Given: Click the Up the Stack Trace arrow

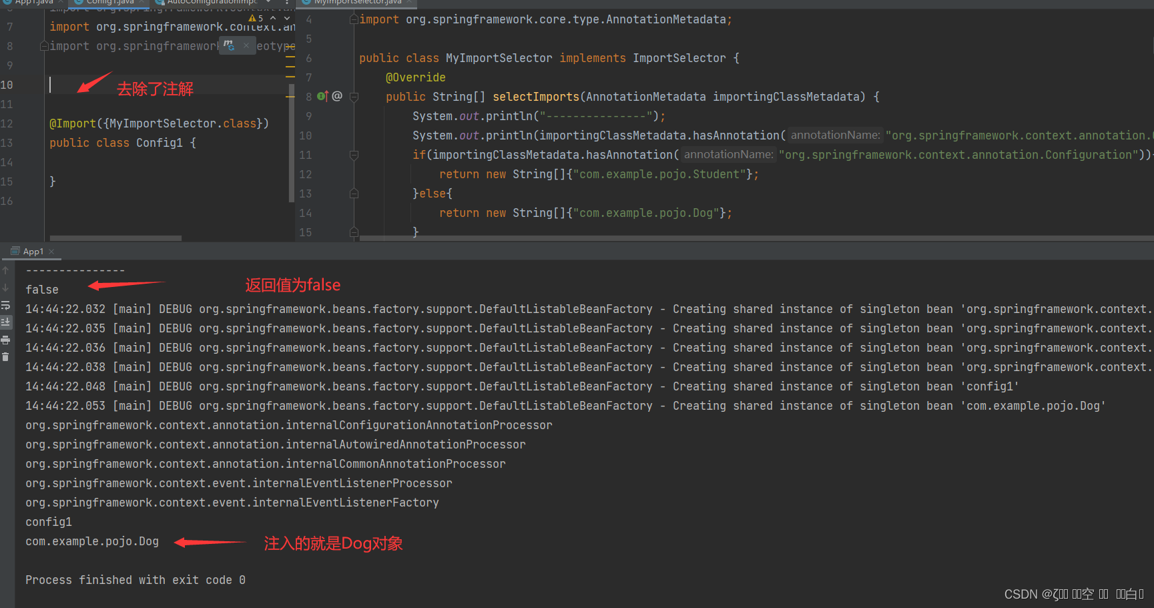Looking at the screenshot, I should pos(5,270).
